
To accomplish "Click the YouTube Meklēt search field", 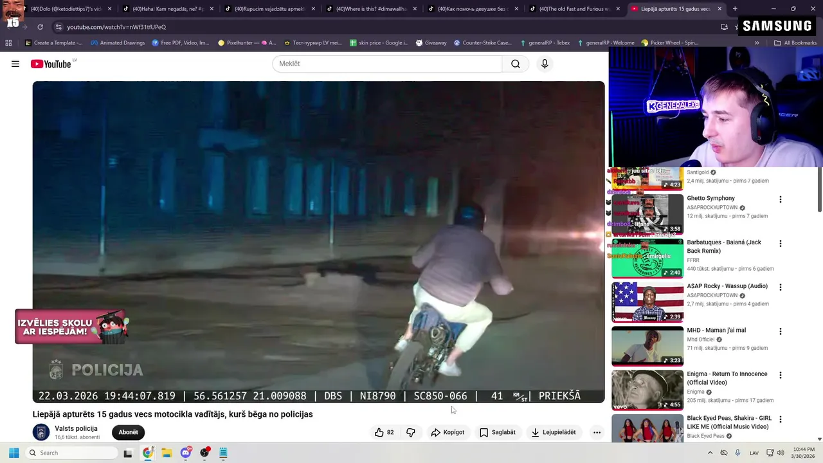I will 387,64.
